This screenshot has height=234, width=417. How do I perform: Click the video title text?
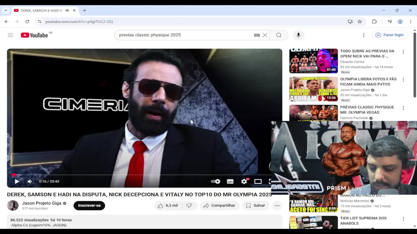(139, 194)
